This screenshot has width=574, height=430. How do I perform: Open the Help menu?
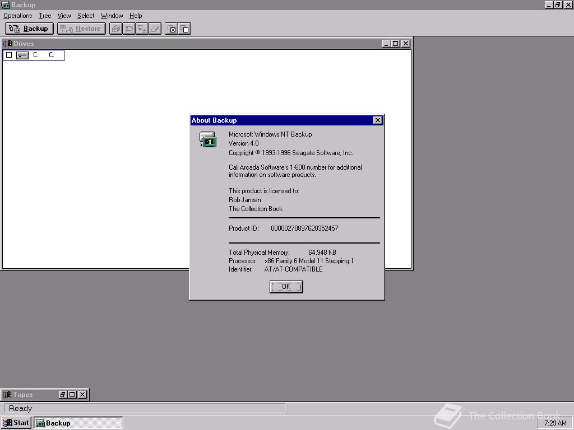[x=136, y=16]
